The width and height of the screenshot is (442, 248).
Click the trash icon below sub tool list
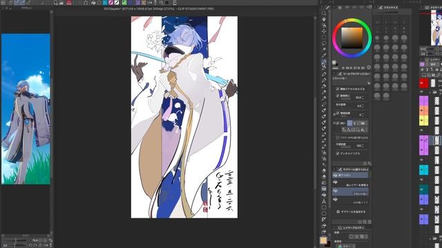(369, 222)
